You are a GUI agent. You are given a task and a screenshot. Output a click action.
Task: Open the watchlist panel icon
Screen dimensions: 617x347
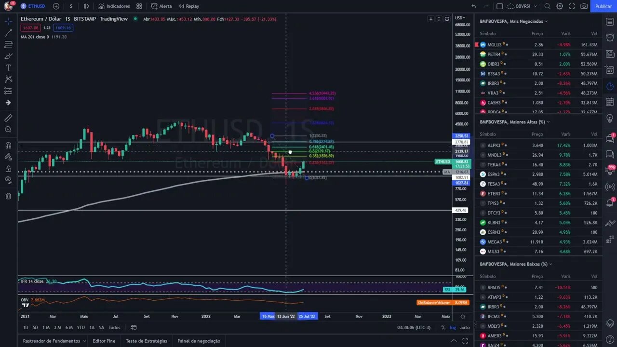pos(610,22)
